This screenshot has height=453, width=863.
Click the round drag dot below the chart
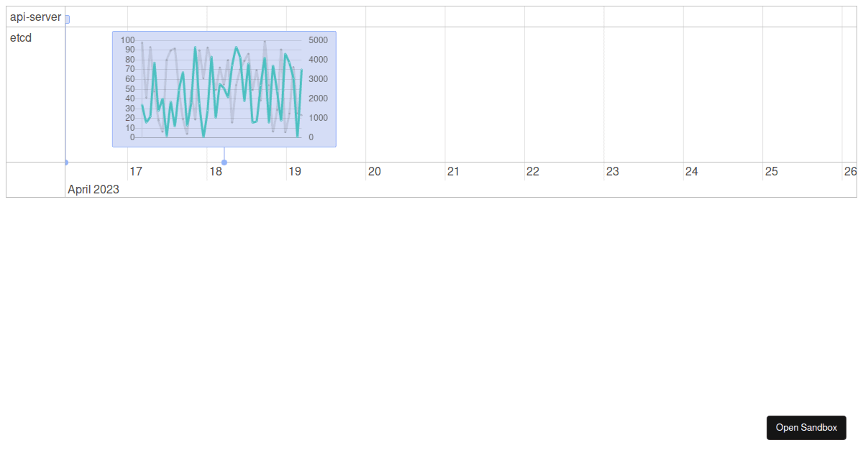pyautogui.click(x=224, y=163)
